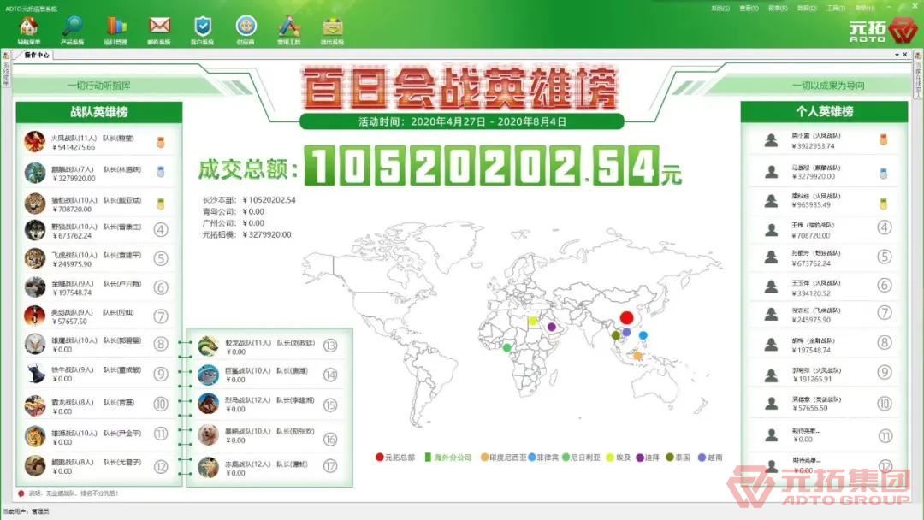Click the books project management icon

coord(116,27)
